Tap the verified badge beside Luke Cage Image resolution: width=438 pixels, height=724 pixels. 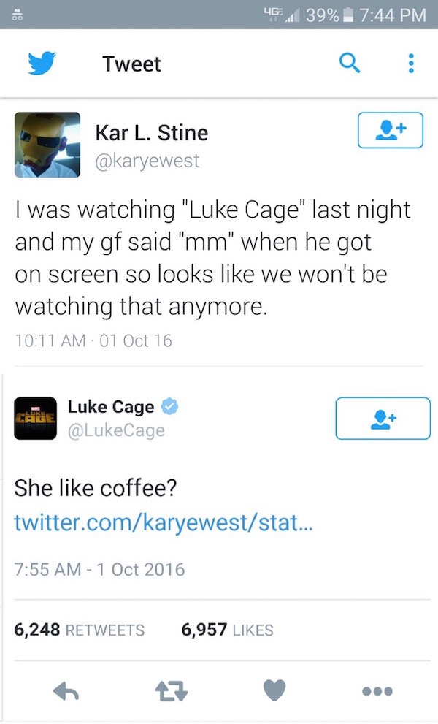click(x=169, y=406)
